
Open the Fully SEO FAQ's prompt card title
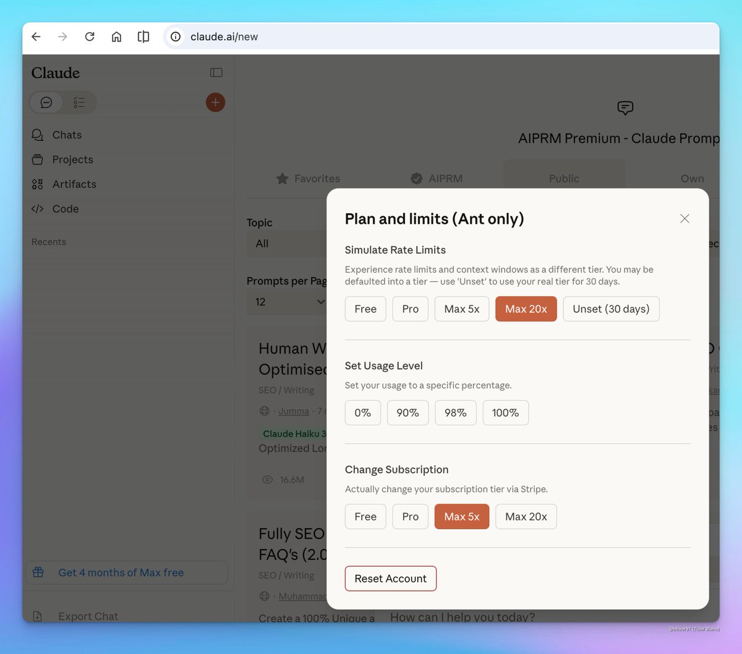tap(292, 544)
